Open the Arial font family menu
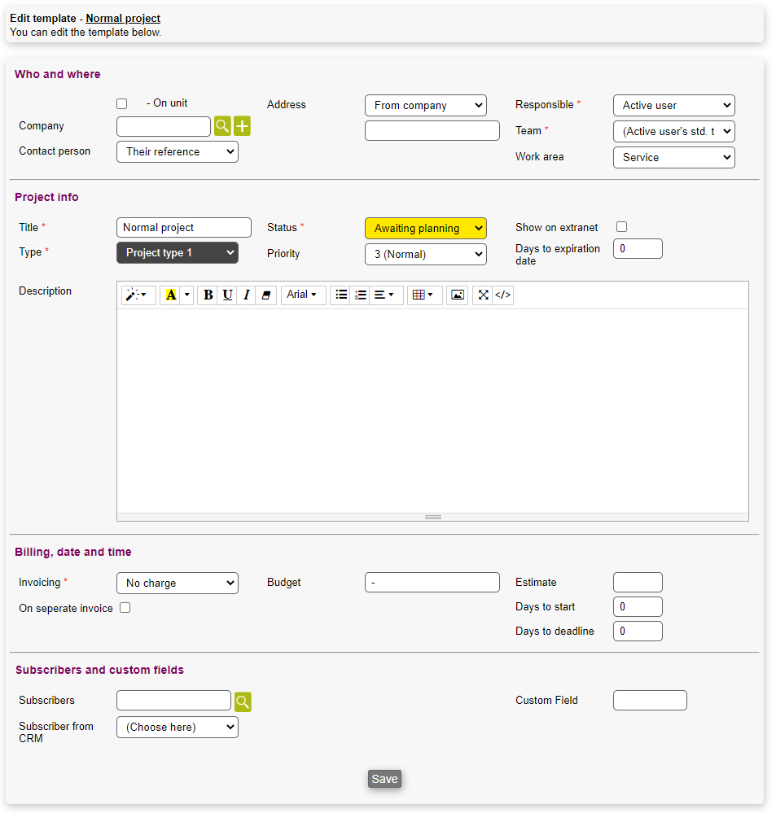The width and height of the screenshot is (776, 813). (301, 295)
